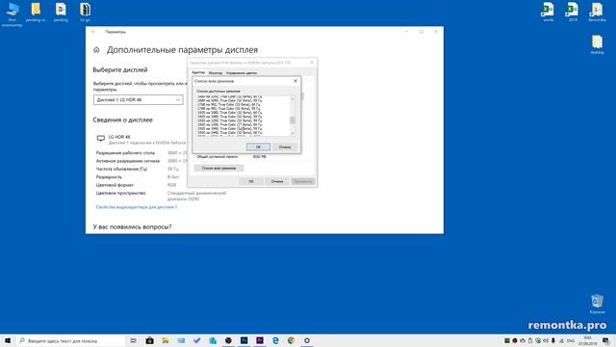
Task: Switch to the Monitor tab
Action: [216, 73]
